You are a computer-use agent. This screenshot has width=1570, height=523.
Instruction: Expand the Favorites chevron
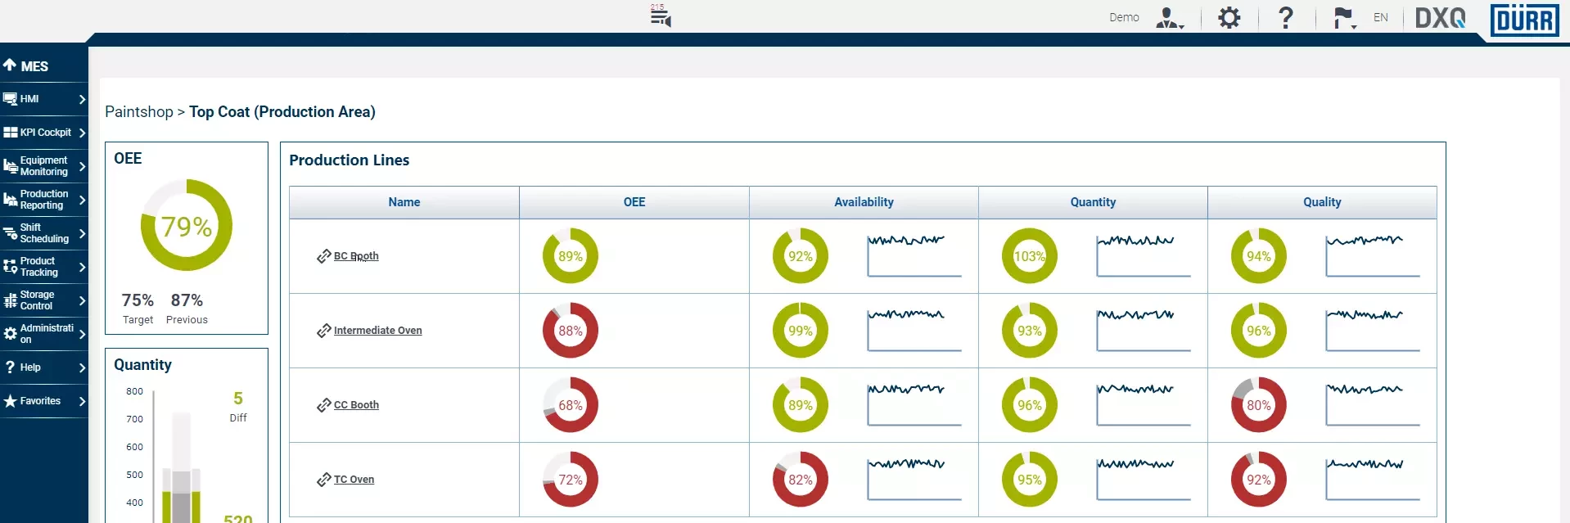82,401
